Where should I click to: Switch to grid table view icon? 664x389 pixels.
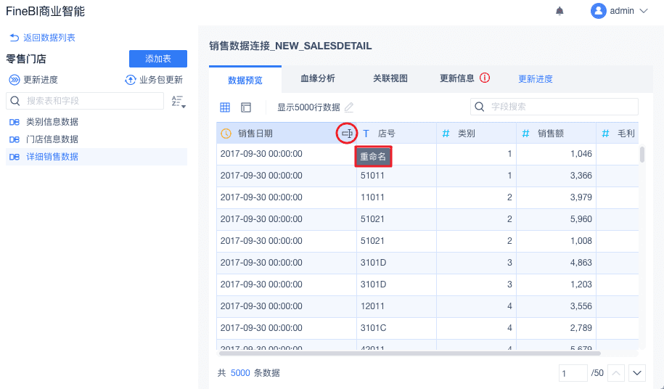[225, 107]
